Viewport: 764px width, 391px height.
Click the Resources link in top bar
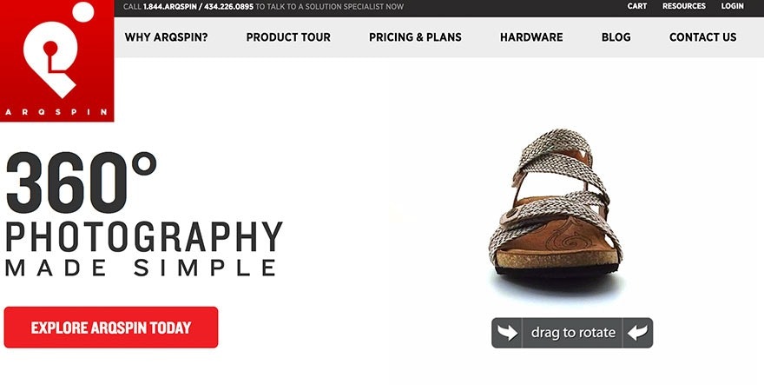point(684,6)
